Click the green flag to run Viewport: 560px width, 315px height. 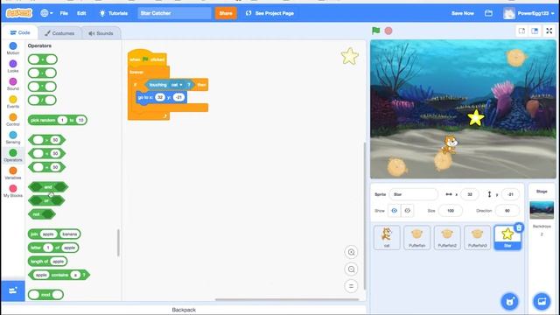pyautogui.click(x=375, y=31)
